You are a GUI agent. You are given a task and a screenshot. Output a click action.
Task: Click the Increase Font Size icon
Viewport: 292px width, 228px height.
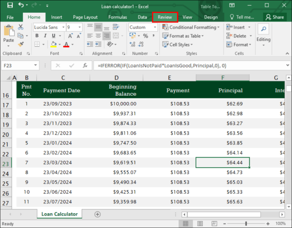tap(70, 36)
